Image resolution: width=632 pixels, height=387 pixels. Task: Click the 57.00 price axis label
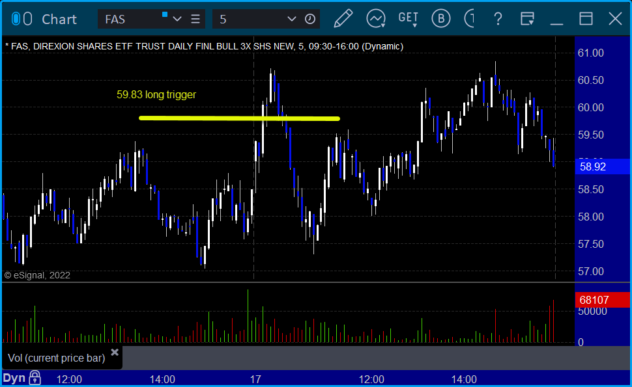tap(591, 271)
